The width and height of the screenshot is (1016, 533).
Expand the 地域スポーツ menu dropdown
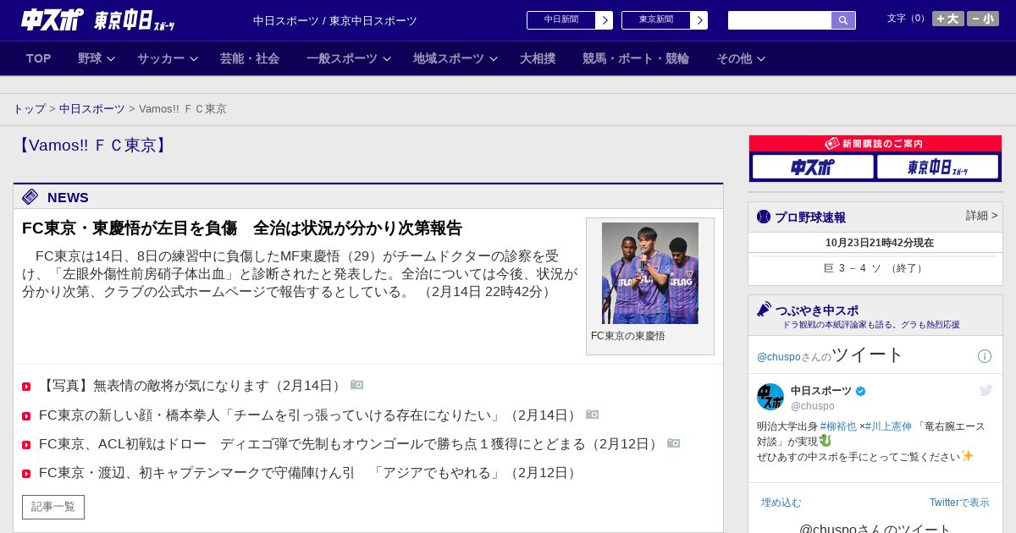(456, 58)
